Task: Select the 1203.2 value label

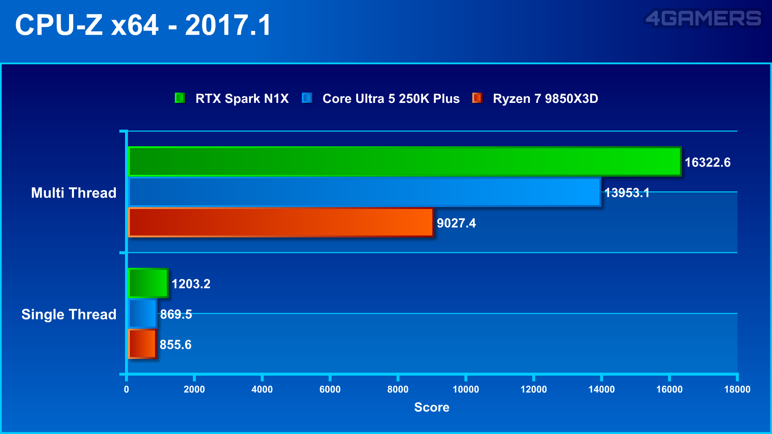Action: pyautogui.click(x=191, y=284)
